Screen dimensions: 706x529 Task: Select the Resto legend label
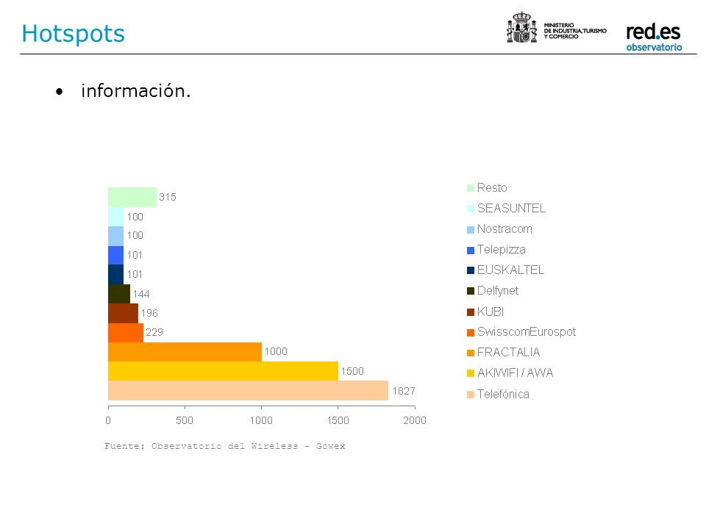492,187
